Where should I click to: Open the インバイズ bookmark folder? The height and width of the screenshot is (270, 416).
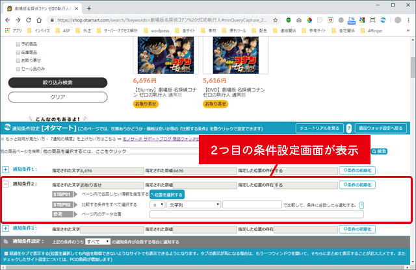pyautogui.click(x=39, y=31)
